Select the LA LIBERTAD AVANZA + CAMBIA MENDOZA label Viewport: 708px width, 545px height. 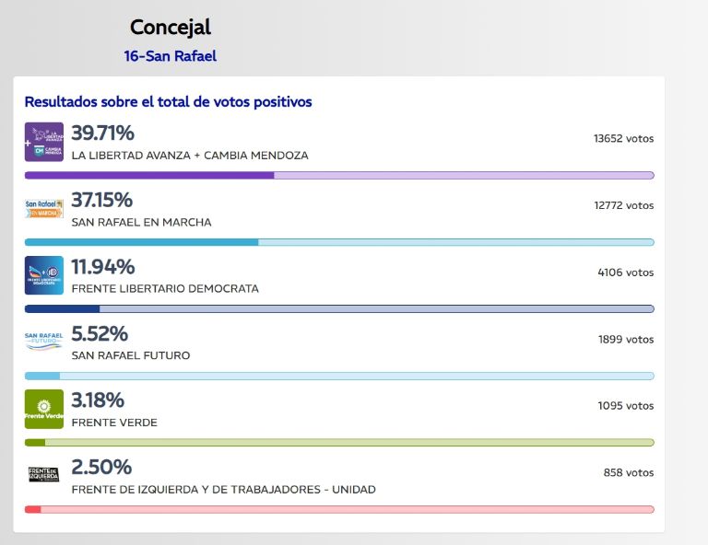point(190,156)
